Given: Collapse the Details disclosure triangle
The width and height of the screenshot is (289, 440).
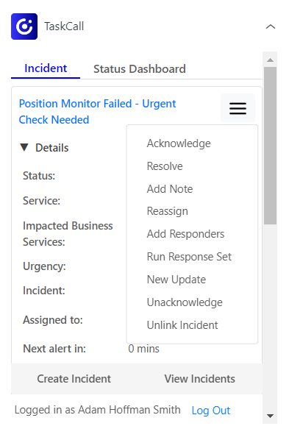Looking at the screenshot, I should (x=24, y=147).
